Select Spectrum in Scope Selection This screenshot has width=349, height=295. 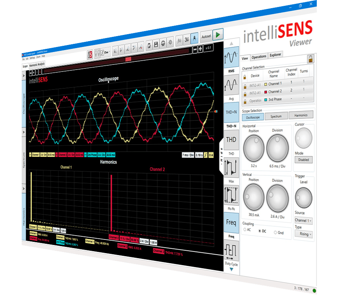pos(276,116)
